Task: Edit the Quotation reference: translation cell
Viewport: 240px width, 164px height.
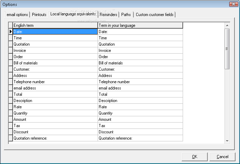Action: (140, 138)
